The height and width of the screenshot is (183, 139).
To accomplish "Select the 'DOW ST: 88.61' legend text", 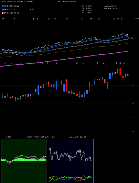I will pyautogui.click(x=11, y=6).
